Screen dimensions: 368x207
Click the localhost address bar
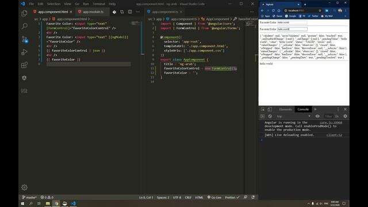click(x=301, y=10)
